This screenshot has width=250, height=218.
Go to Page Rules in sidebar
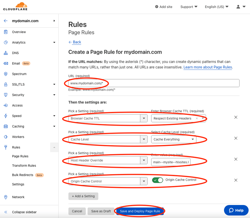[20, 156]
